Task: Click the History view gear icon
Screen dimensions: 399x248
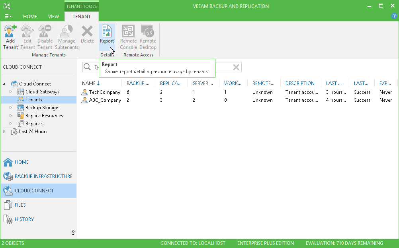Action: (x=8, y=219)
